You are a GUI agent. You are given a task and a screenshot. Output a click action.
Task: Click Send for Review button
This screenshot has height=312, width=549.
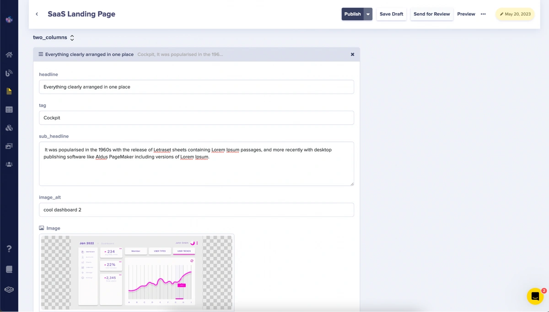coord(431,14)
